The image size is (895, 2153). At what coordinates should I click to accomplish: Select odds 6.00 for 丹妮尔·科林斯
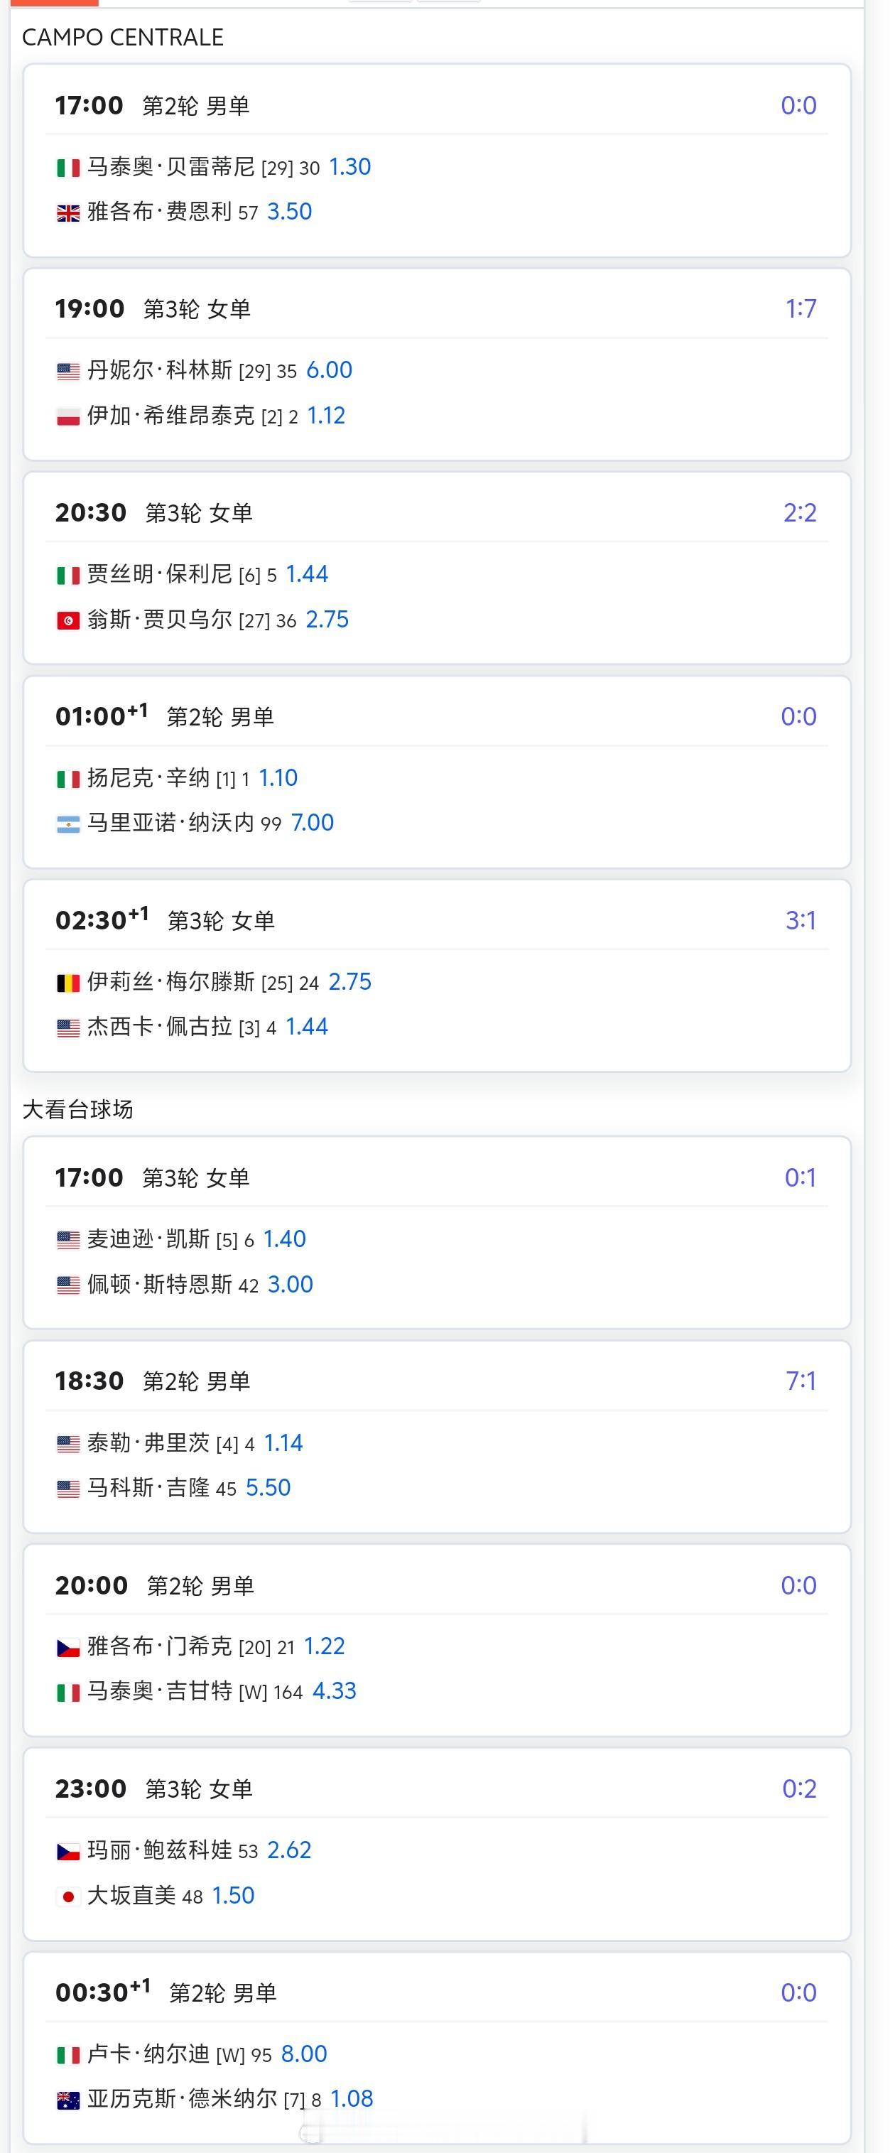pyautogui.click(x=330, y=370)
